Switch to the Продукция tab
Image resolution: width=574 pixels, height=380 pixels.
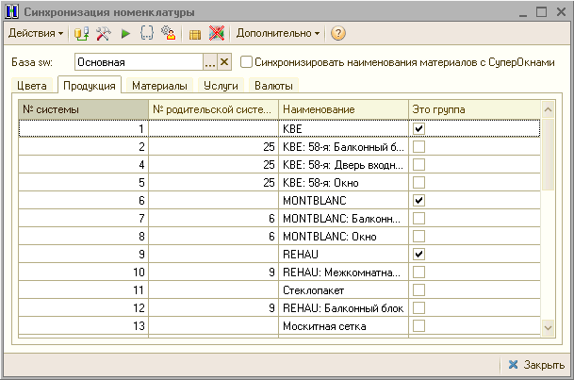tap(90, 85)
